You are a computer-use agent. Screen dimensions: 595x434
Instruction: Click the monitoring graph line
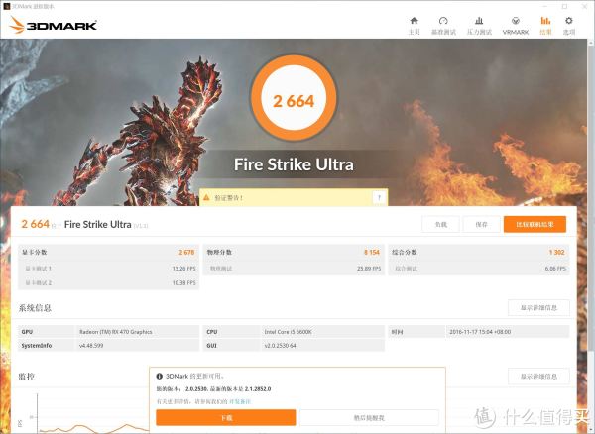pos(95,428)
